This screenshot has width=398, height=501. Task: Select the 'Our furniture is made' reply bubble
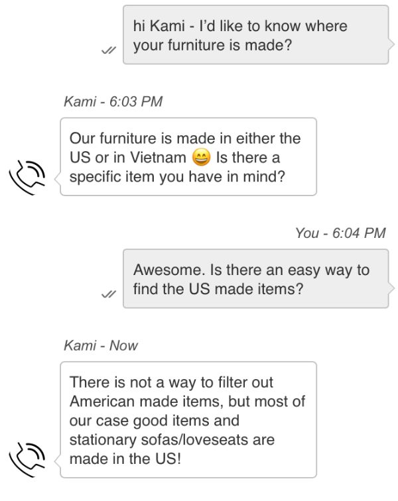click(x=188, y=156)
